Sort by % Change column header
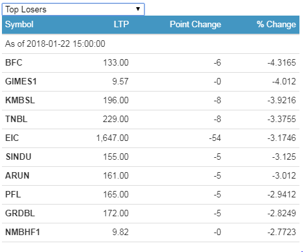The image size is (304, 252). click(276, 24)
